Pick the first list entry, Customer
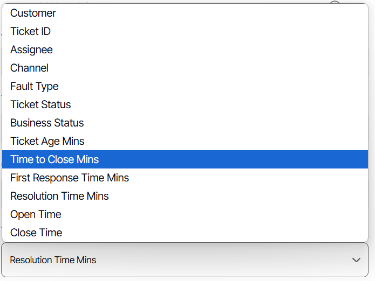Viewport: 375px width, 281px height. point(33,13)
